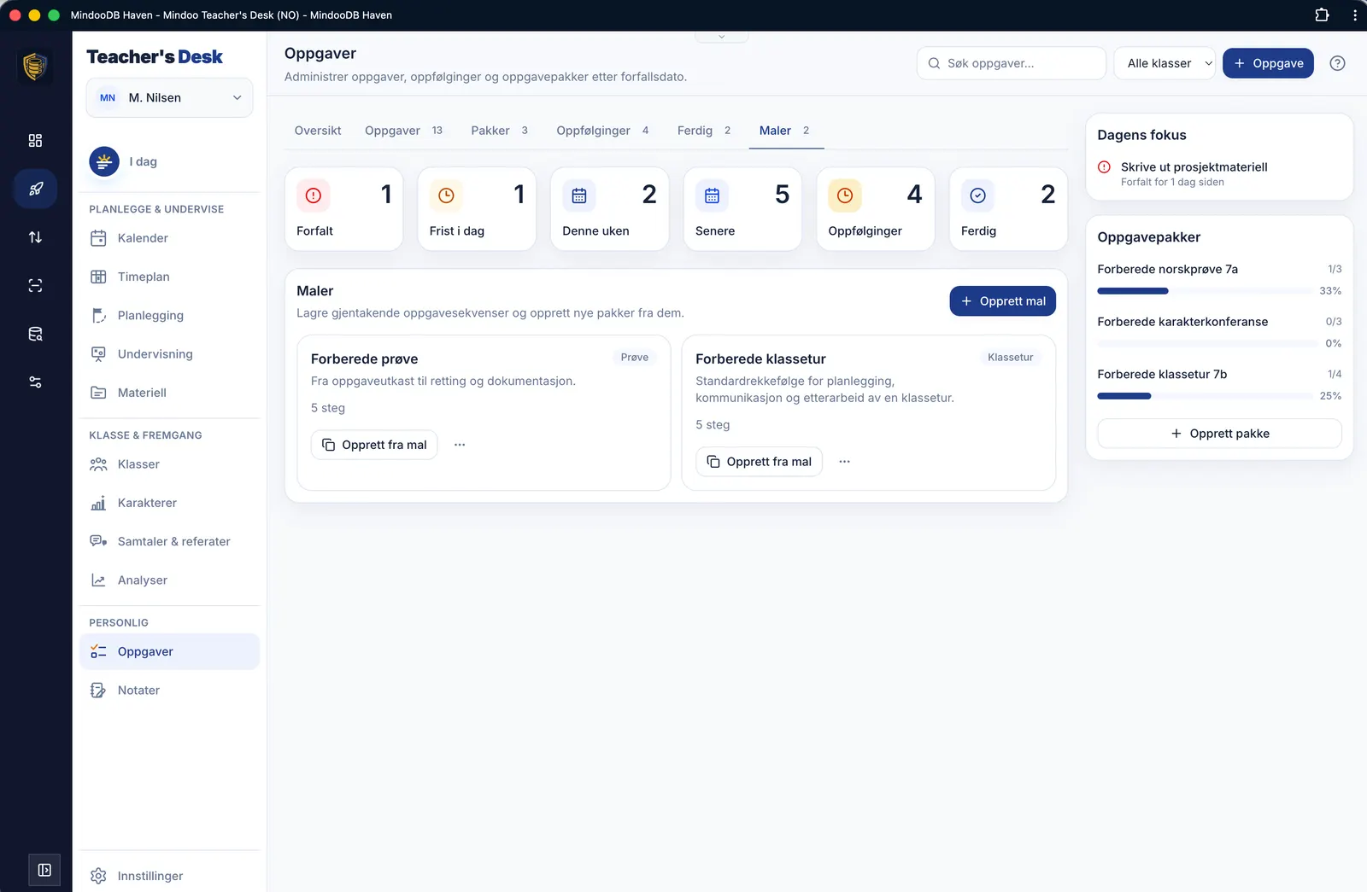Open the database search icon in left rail
This screenshot has height=892, width=1367.
(x=35, y=334)
